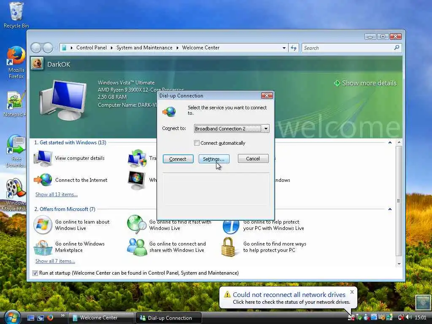
Task: Click the scrollbar up arrow in Welcome Center
Action: coord(399,143)
